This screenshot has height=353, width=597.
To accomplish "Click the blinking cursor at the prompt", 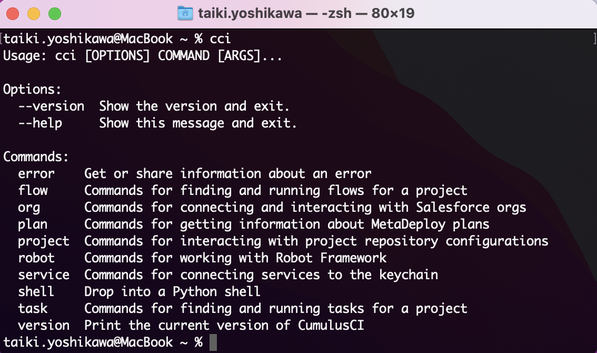I will point(213,342).
